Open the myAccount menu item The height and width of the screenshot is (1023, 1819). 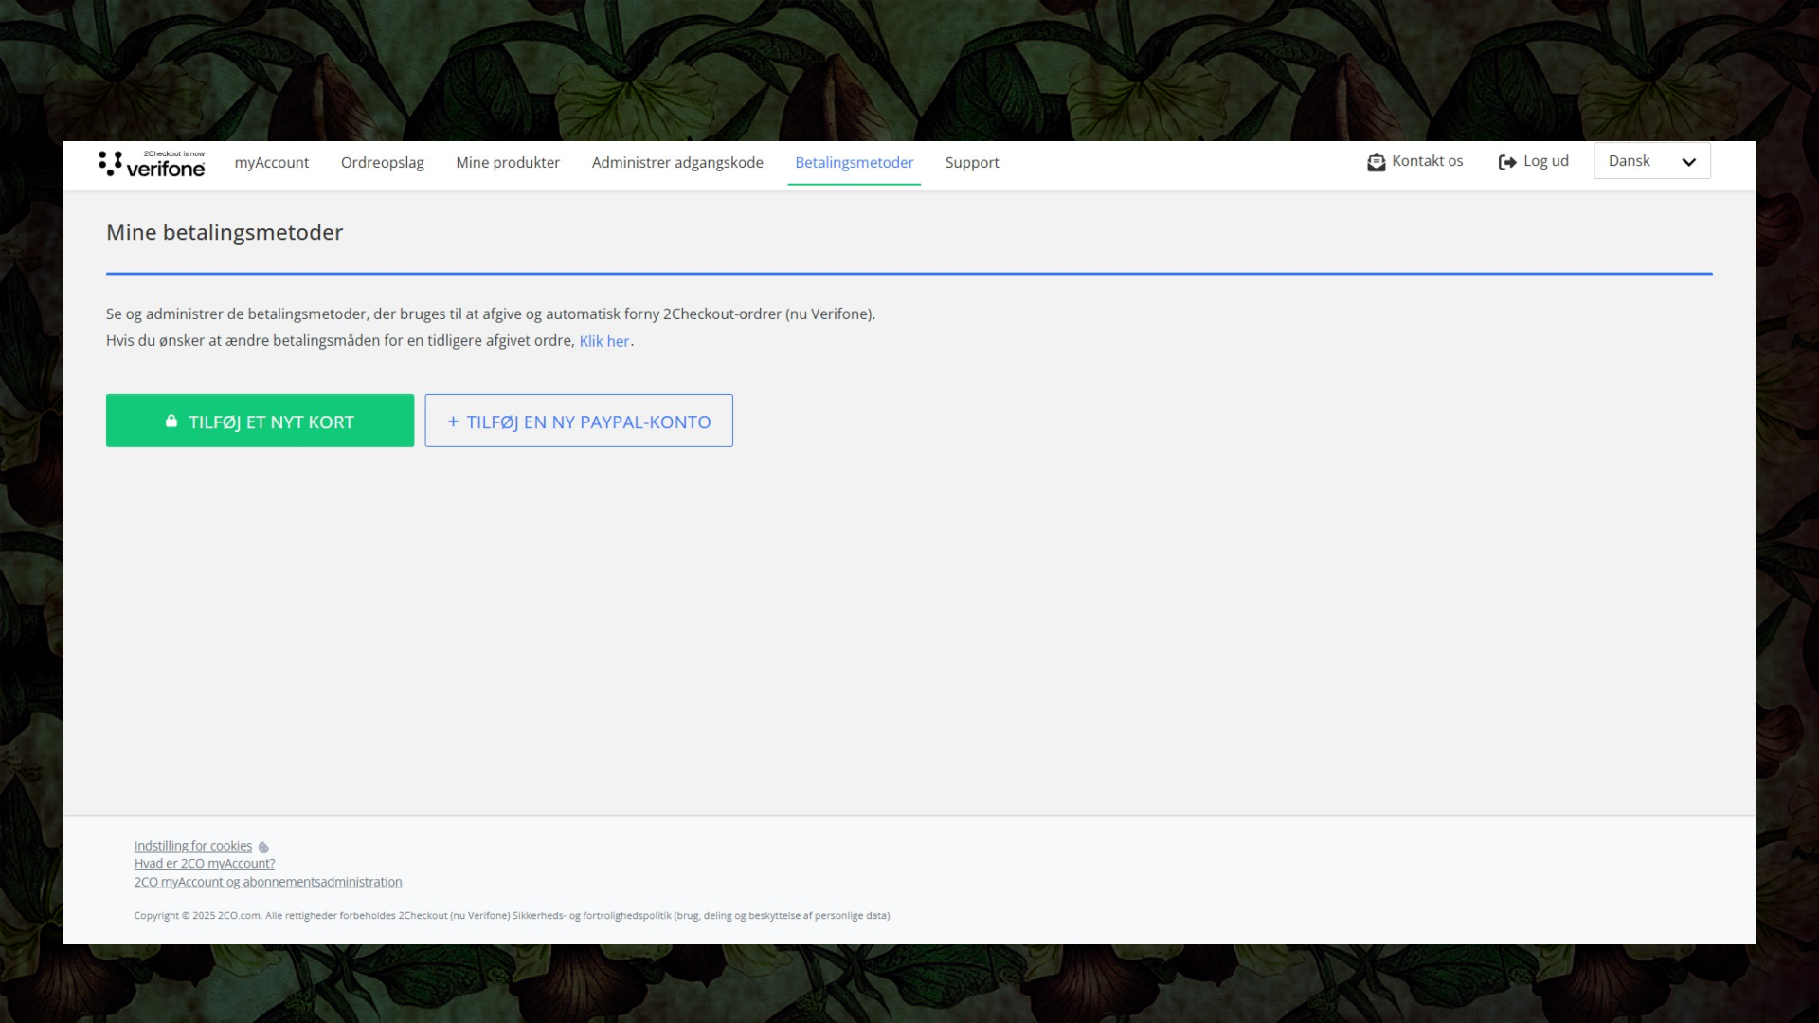pos(272,163)
